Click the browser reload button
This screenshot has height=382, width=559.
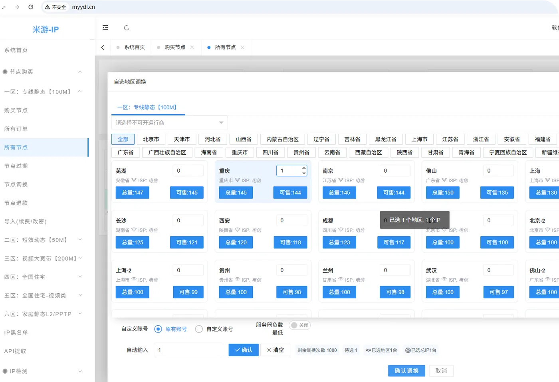click(x=31, y=7)
